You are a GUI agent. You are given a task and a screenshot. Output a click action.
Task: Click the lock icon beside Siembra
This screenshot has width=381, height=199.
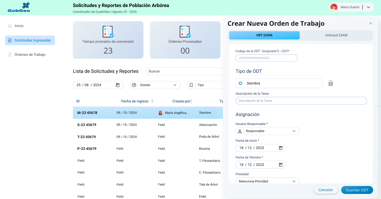pyautogui.click(x=331, y=83)
